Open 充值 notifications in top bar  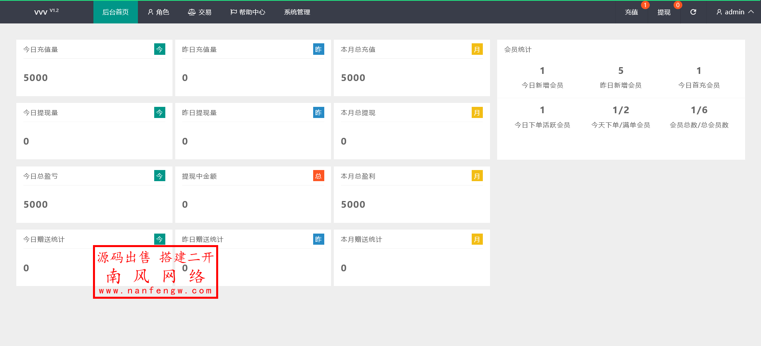click(631, 12)
